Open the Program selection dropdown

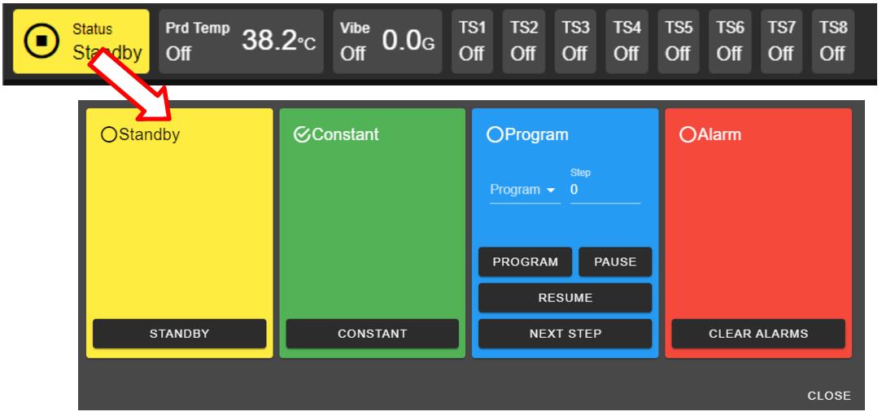pyautogui.click(x=525, y=190)
